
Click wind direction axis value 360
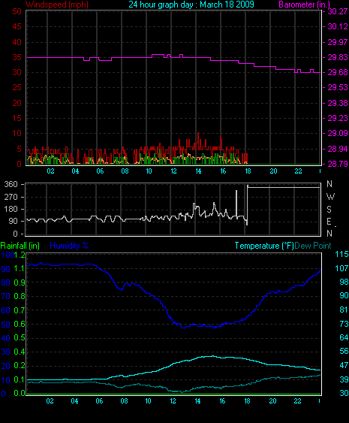[x=11, y=184]
